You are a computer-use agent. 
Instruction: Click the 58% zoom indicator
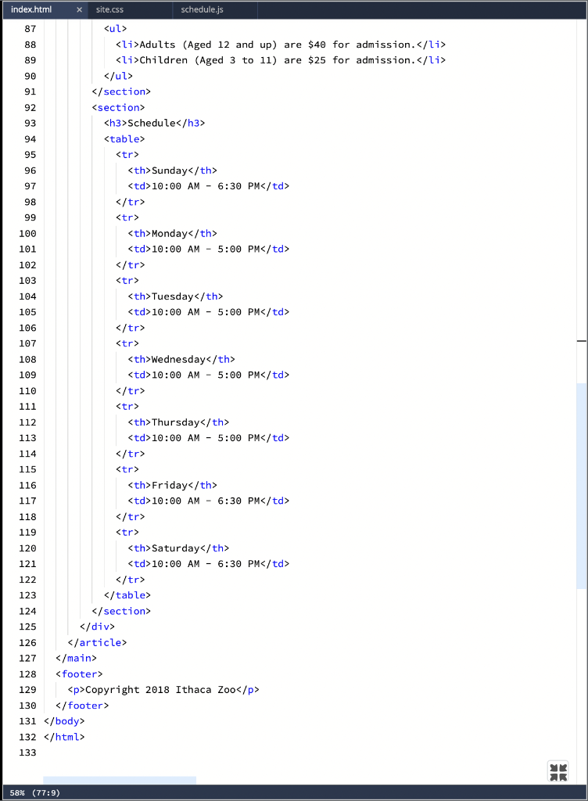click(17, 793)
